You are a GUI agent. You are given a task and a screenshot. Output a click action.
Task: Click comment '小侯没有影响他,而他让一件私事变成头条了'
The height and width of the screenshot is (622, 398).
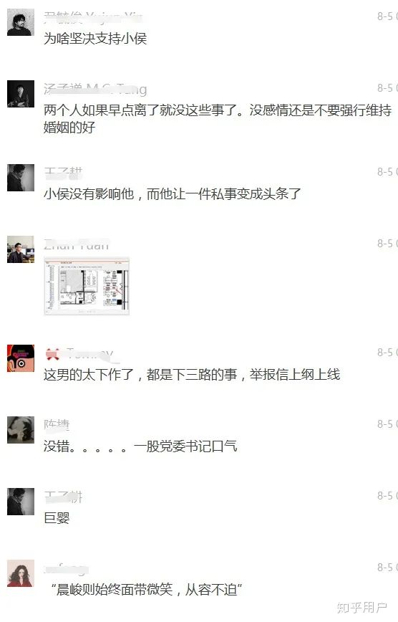tap(173, 193)
